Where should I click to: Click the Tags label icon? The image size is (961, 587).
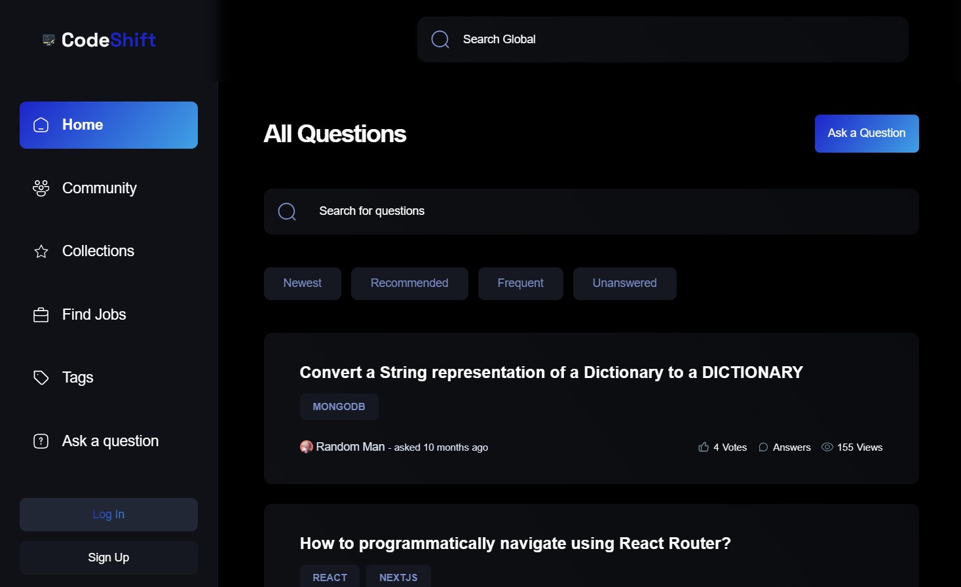tap(41, 378)
